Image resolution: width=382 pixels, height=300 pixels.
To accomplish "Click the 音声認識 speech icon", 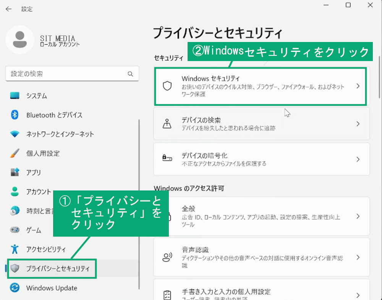I will [167, 257].
